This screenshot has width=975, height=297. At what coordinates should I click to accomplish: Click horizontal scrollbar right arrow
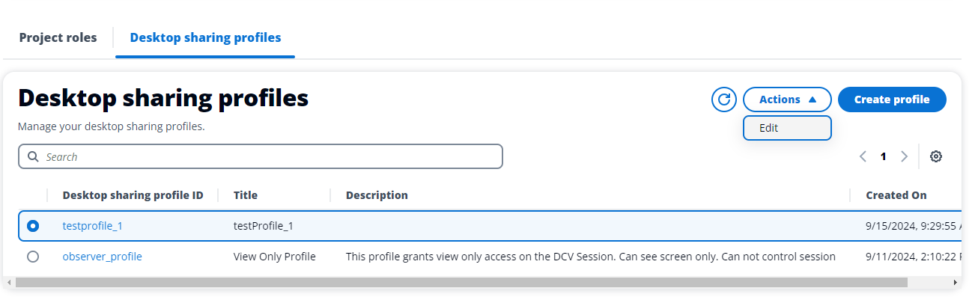[955, 283]
